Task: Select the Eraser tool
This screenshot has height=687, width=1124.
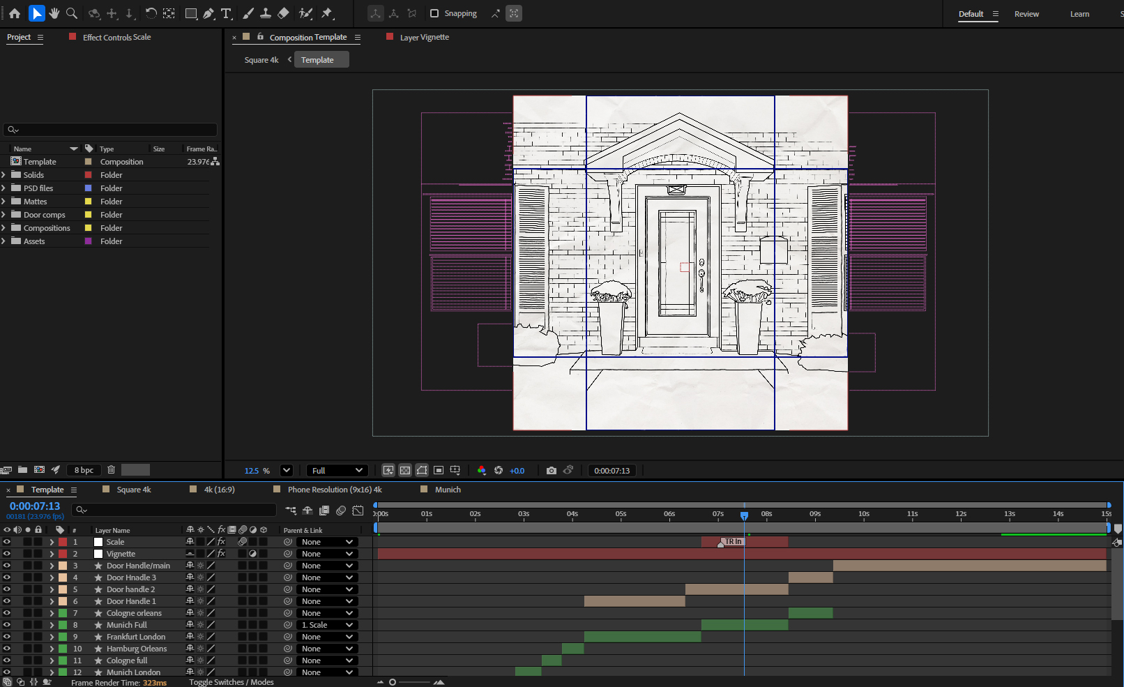Action: tap(283, 13)
